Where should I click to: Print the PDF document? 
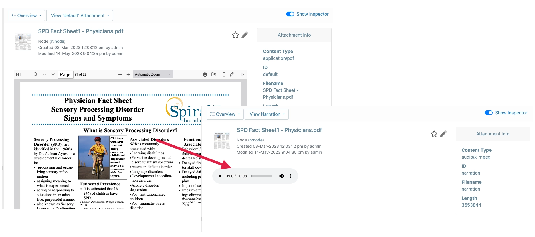tap(205, 74)
